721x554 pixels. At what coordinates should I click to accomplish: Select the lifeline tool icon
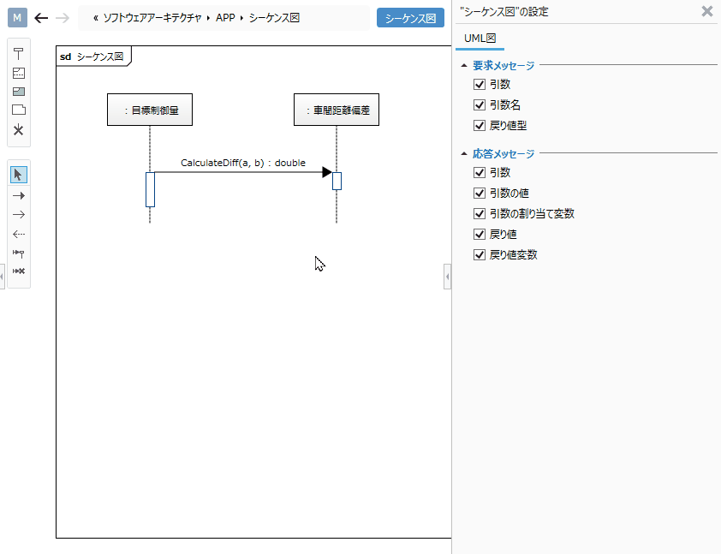tap(18, 54)
